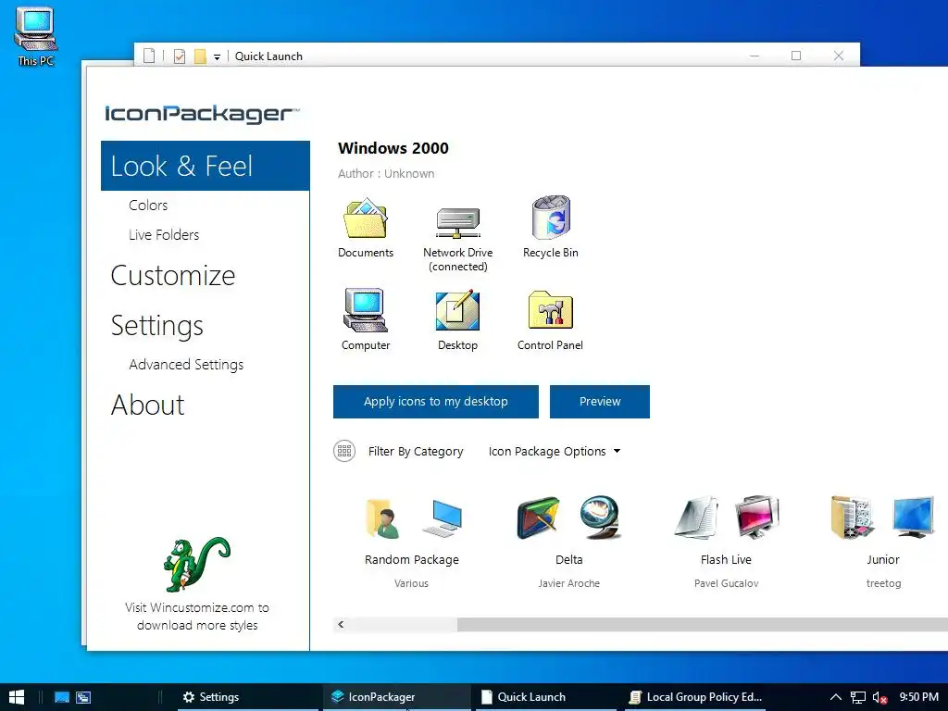Image resolution: width=948 pixels, height=711 pixels.
Task: Click the package list horizontal scrollbar thumb
Action: tap(702, 625)
